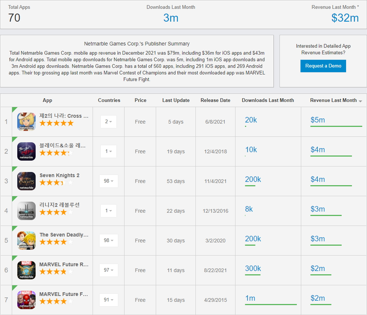Click $3m revenue for 리니지2 레볼루션
The image size is (367, 315).
click(x=318, y=209)
